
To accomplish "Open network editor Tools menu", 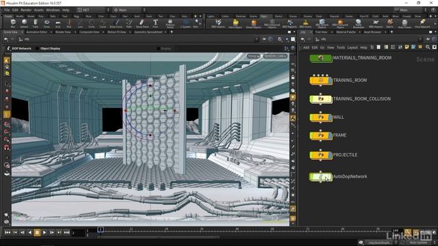I will click(x=341, y=47).
